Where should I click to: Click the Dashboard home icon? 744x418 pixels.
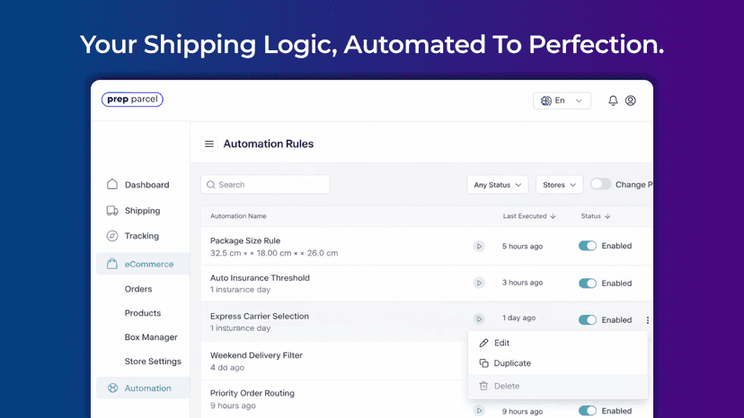pos(112,185)
